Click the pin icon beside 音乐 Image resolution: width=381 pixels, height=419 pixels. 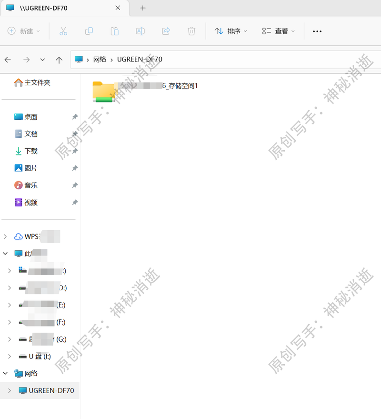pyautogui.click(x=75, y=185)
